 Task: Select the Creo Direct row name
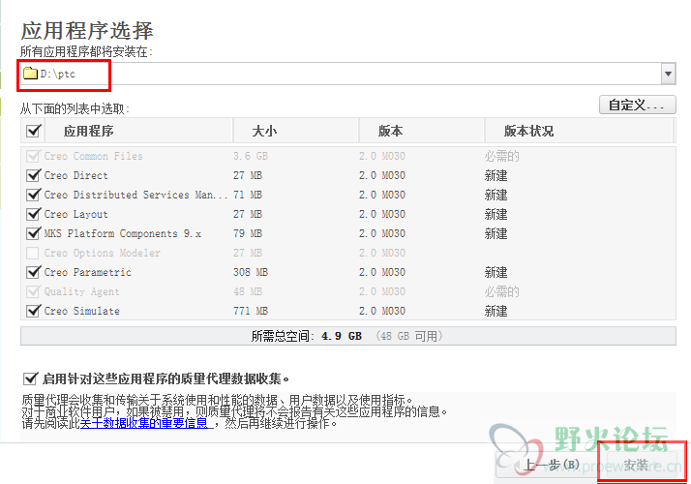[x=75, y=175]
